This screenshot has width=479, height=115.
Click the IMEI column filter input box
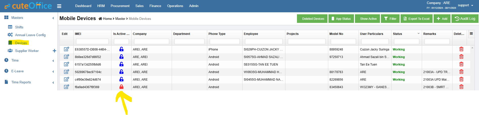pos(92,41)
